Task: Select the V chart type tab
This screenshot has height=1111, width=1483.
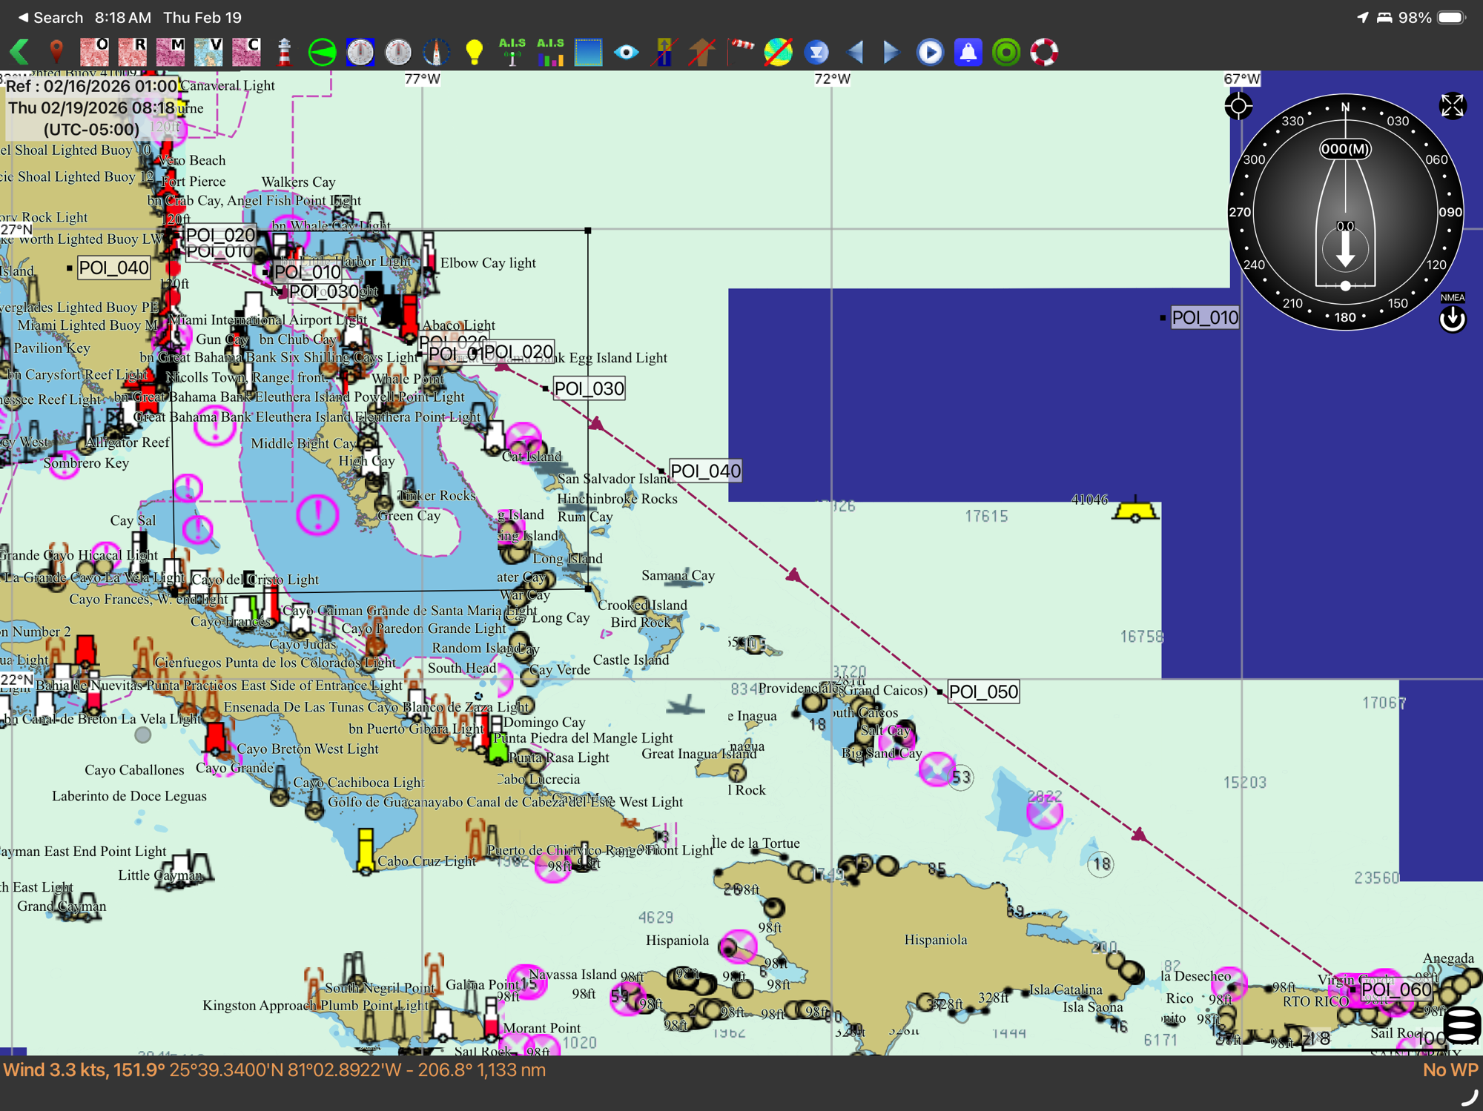Action: tap(208, 52)
